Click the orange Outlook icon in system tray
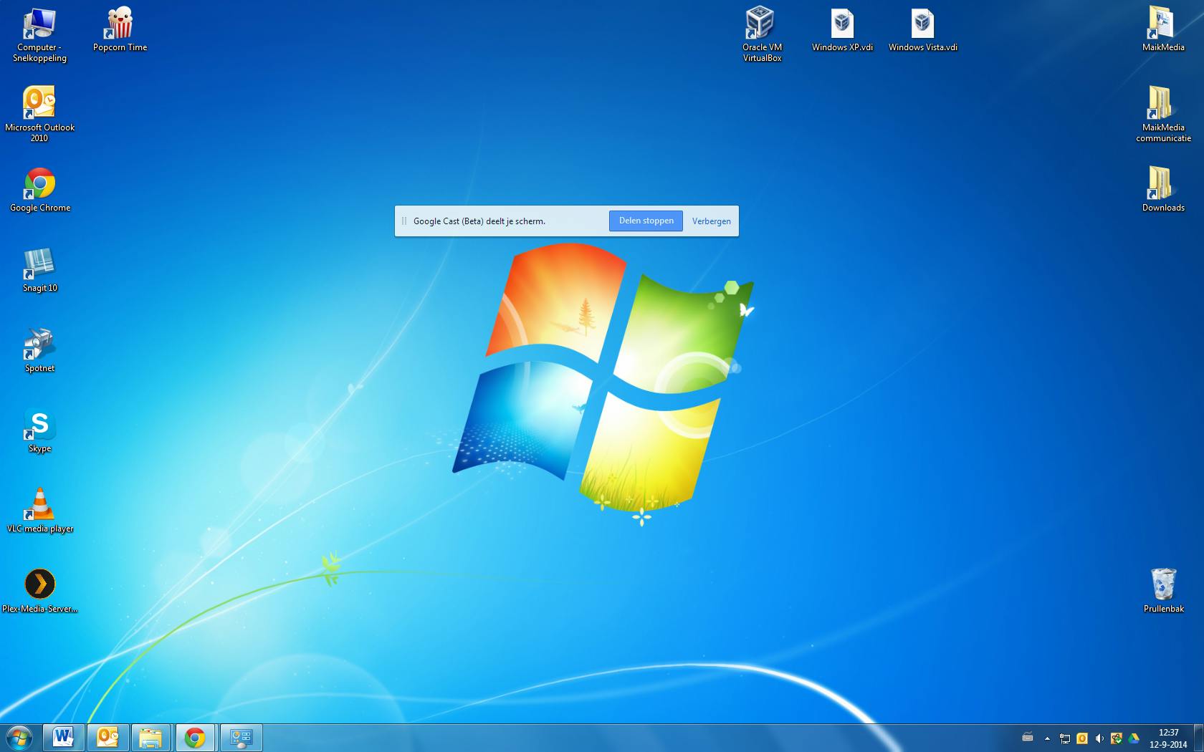 pyautogui.click(x=1082, y=738)
